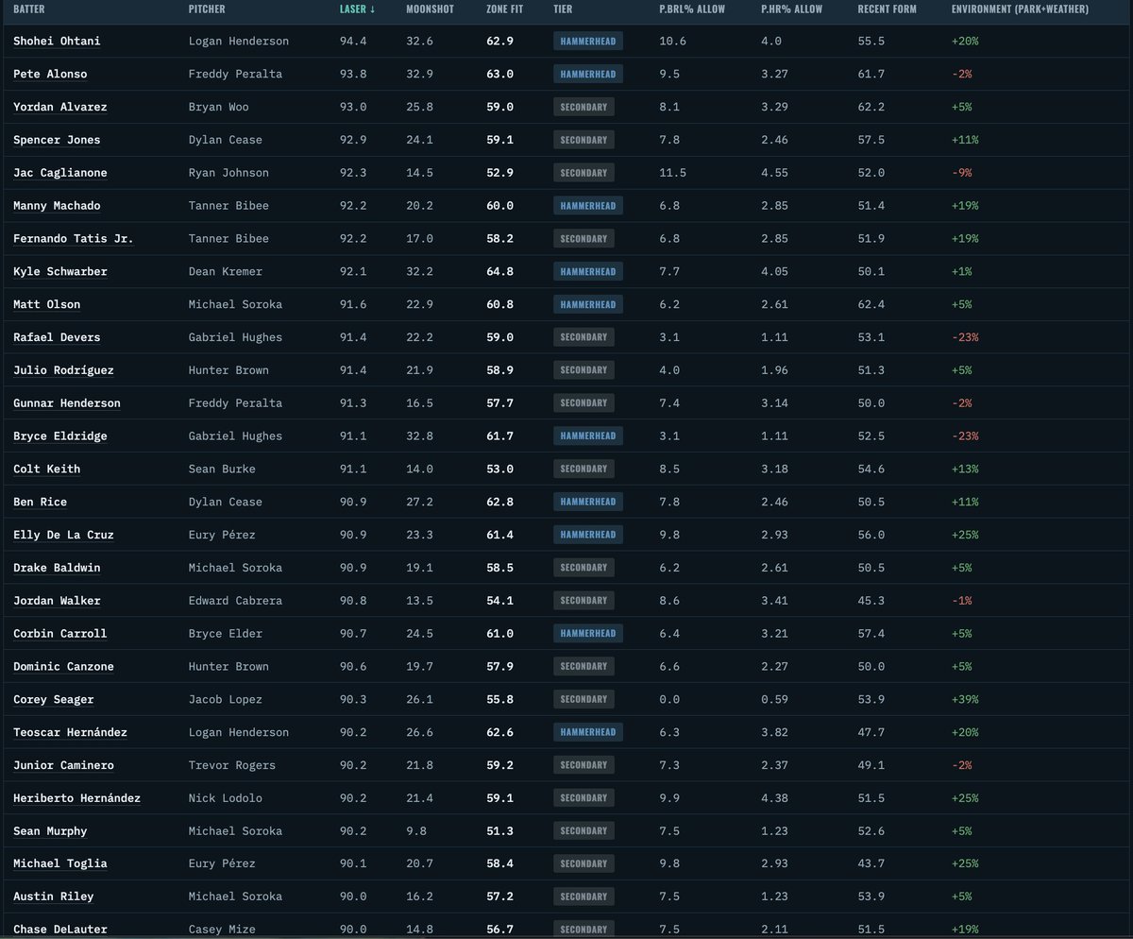Select pitcher Sean Burke cell
1133x939 pixels.
point(222,469)
